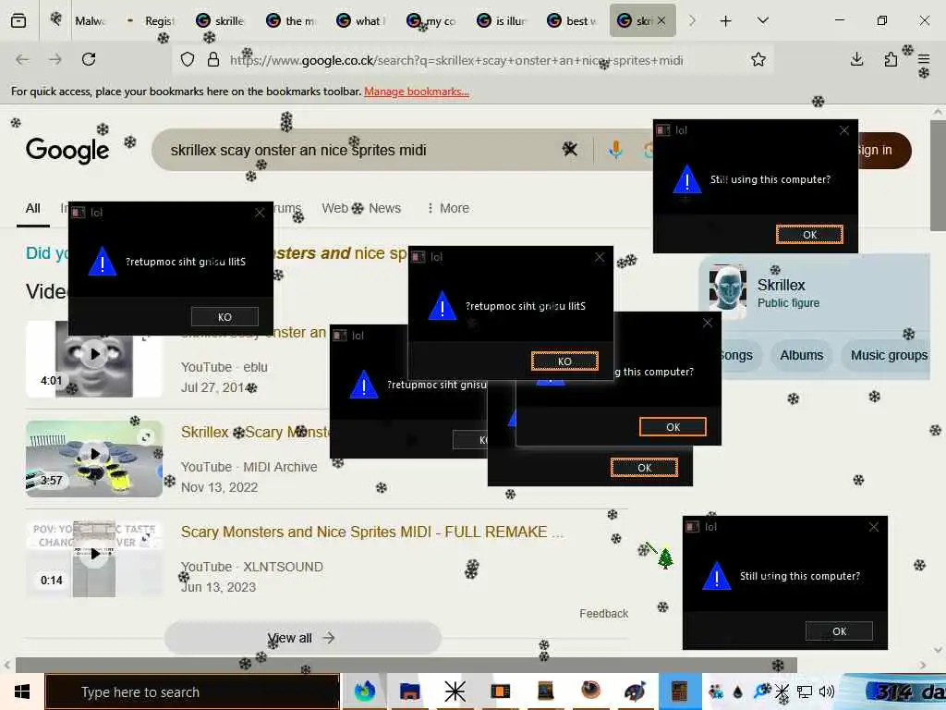Launch Firefox from the taskbar
Screen dimensions: 946x710
pos(364,692)
